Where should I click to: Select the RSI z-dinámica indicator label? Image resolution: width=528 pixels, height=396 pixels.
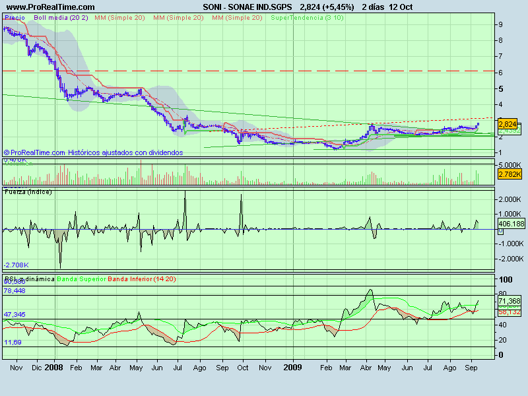(x=30, y=279)
